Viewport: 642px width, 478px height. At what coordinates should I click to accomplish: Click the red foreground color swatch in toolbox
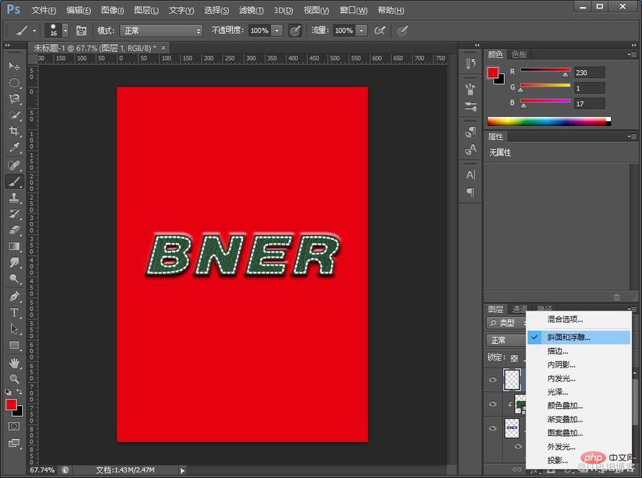tap(11, 404)
